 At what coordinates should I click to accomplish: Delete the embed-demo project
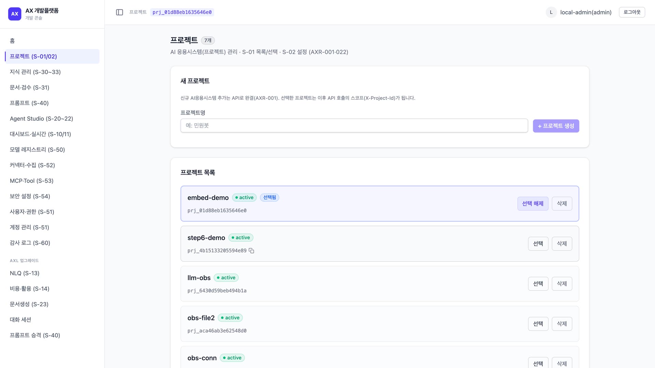562,204
